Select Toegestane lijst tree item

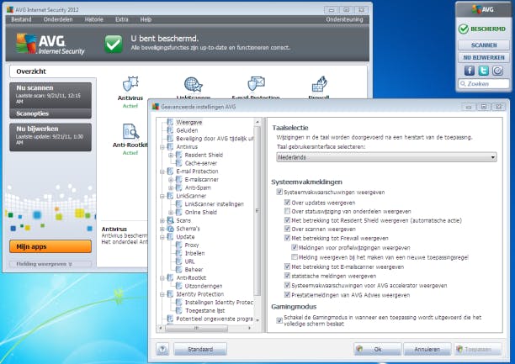click(x=205, y=310)
